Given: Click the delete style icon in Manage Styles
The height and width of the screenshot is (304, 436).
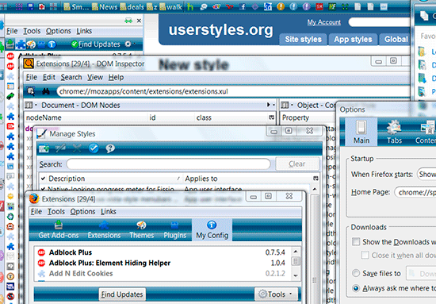Looking at the screenshot, I should pos(77,148).
